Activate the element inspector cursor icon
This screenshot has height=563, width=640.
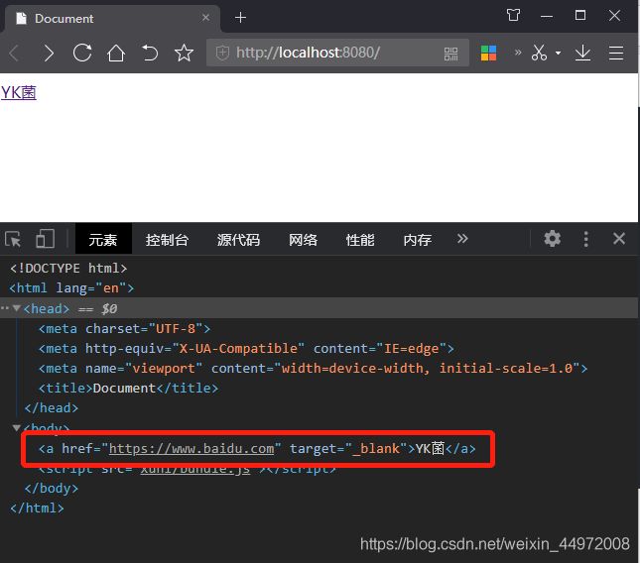tap(13, 239)
